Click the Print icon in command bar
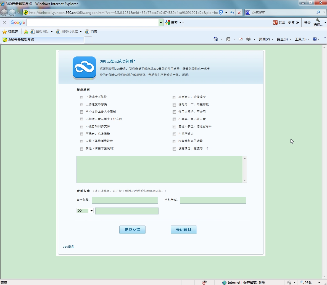Screen dimensions: 327x285 point(248,39)
